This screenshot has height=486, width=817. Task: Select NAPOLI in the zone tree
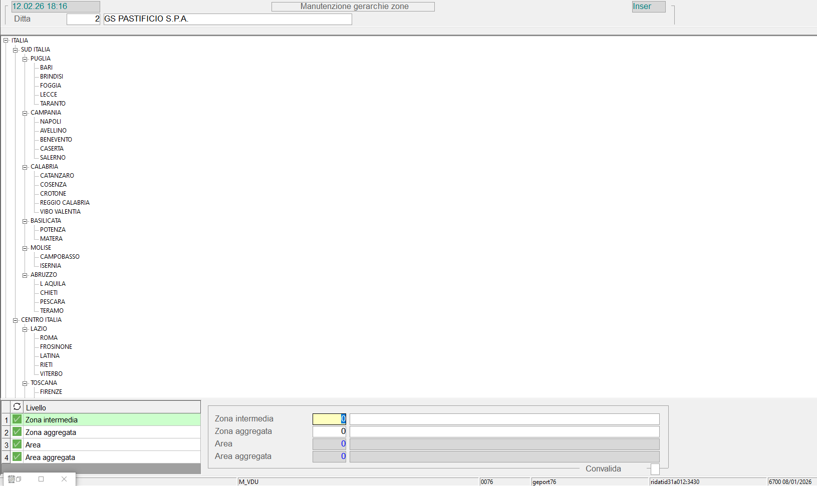coord(51,122)
